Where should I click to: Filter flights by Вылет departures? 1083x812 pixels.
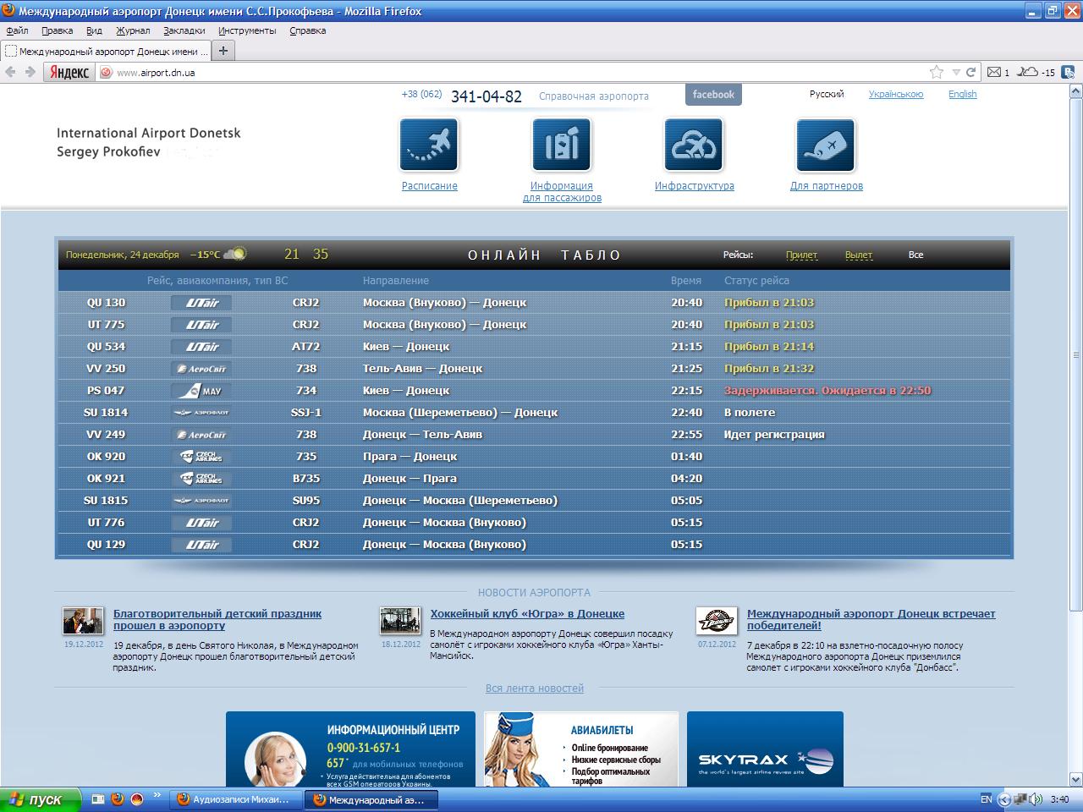pyautogui.click(x=858, y=255)
